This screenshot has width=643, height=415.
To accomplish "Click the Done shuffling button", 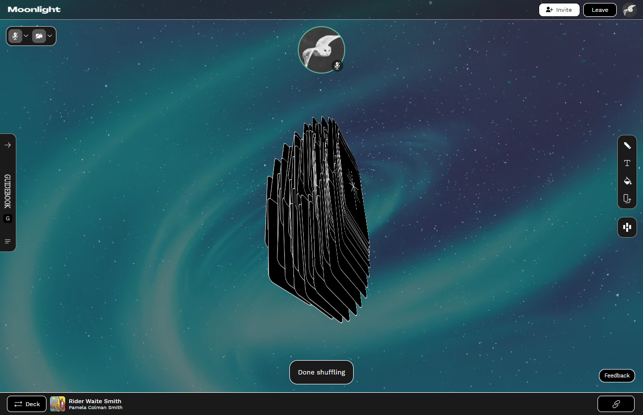I will coord(321,372).
